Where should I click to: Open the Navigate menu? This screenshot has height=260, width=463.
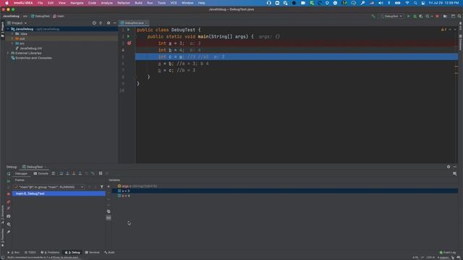click(x=77, y=3)
